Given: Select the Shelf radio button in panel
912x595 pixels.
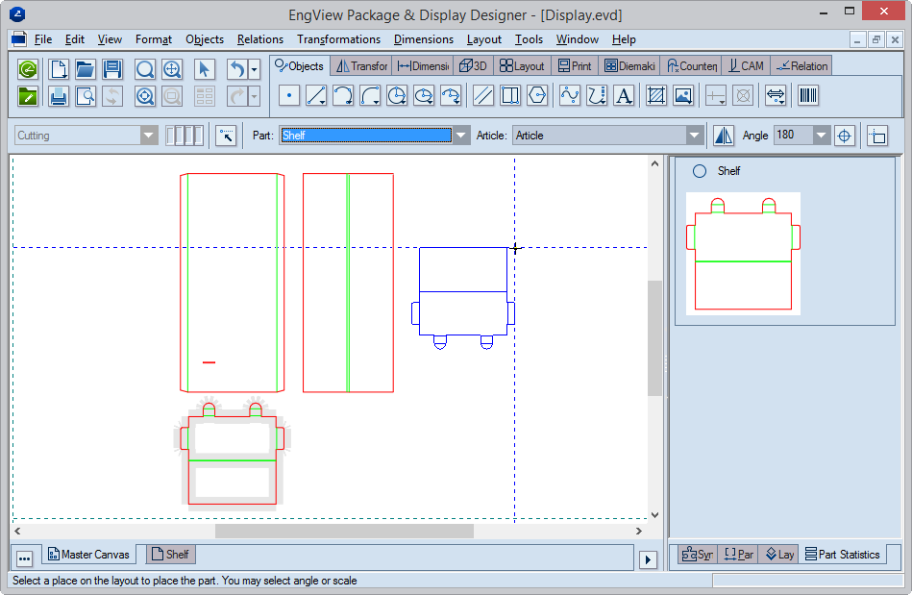Looking at the screenshot, I should 700,171.
